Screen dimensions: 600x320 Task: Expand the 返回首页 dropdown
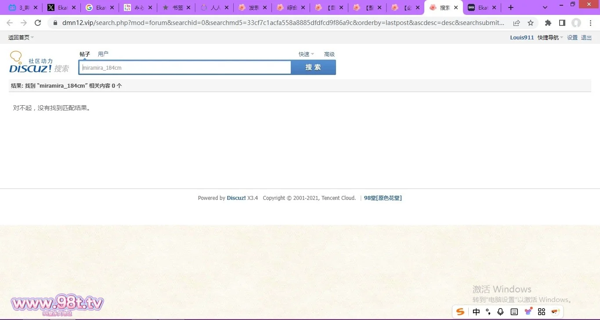pos(21,38)
